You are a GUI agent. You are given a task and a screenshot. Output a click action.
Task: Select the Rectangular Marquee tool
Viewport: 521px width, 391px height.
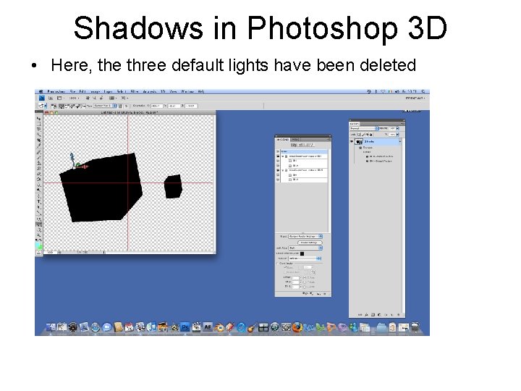[x=38, y=122]
